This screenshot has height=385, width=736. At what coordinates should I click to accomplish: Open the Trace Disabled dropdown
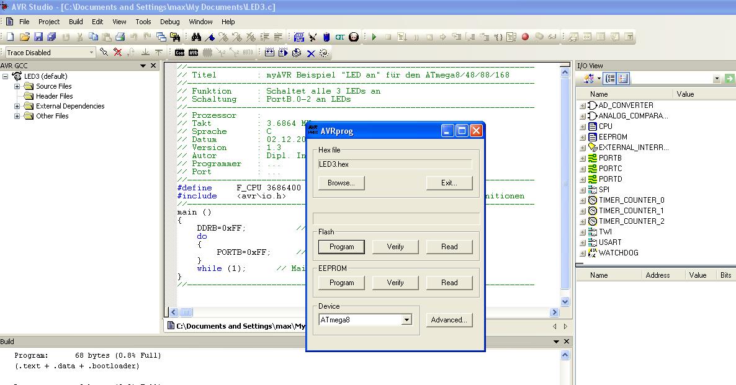point(91,53)
